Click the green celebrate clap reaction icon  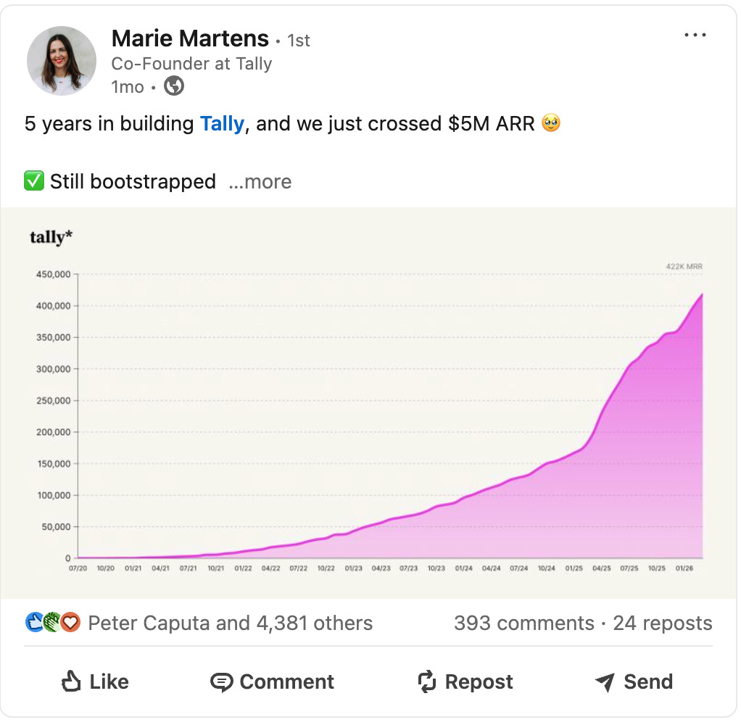[x=52, y=623]
